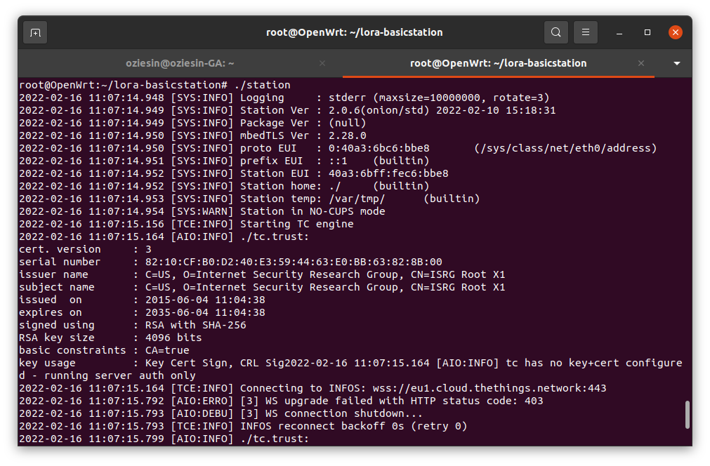Maximize the terminal window

pyautogui.click(x=647, y=32)
